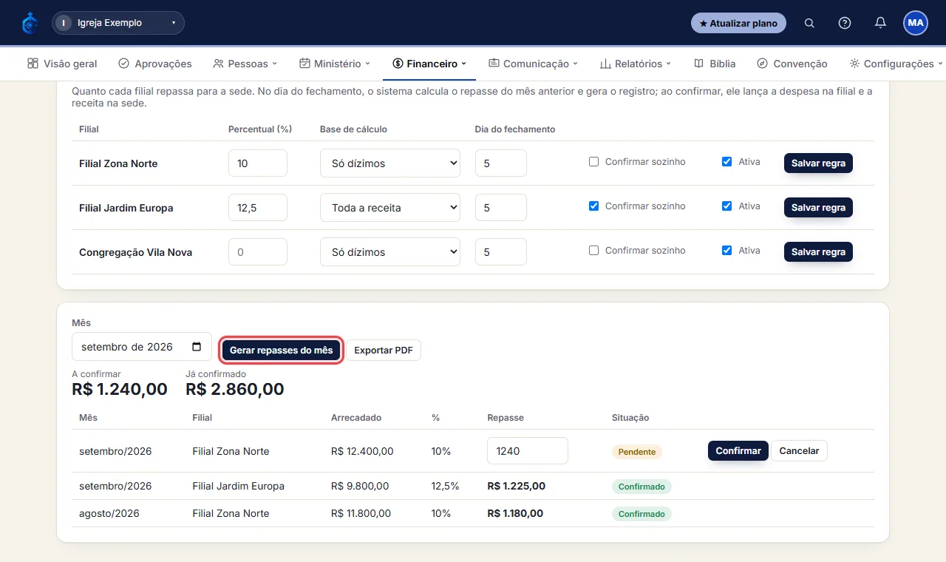Open the help question mark icon
Image resolution: width=946 pixels, height=562 pixels.
(845, 23)
